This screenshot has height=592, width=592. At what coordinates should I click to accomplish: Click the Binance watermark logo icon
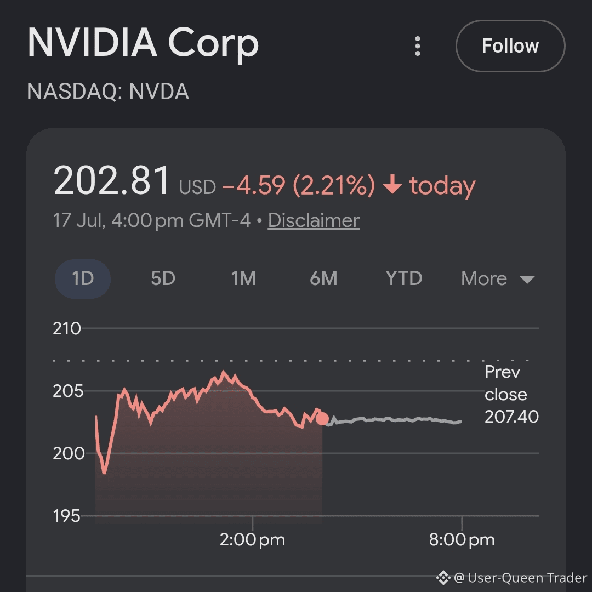pos(443,578)
